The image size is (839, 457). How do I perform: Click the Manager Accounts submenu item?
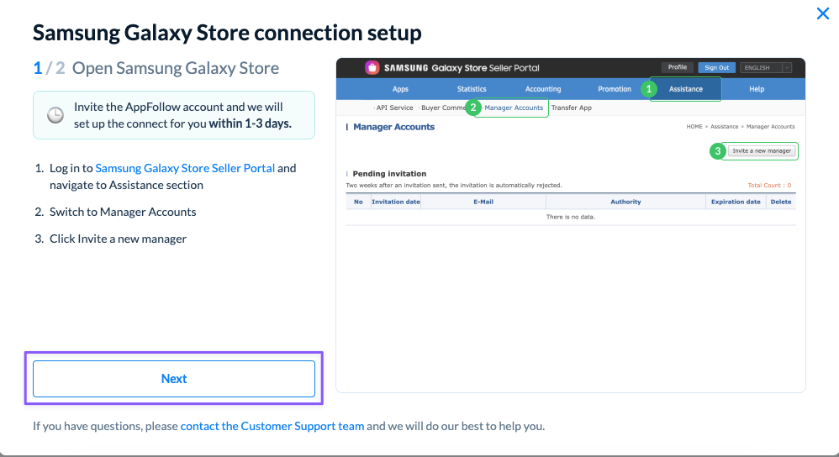point(514,108)
